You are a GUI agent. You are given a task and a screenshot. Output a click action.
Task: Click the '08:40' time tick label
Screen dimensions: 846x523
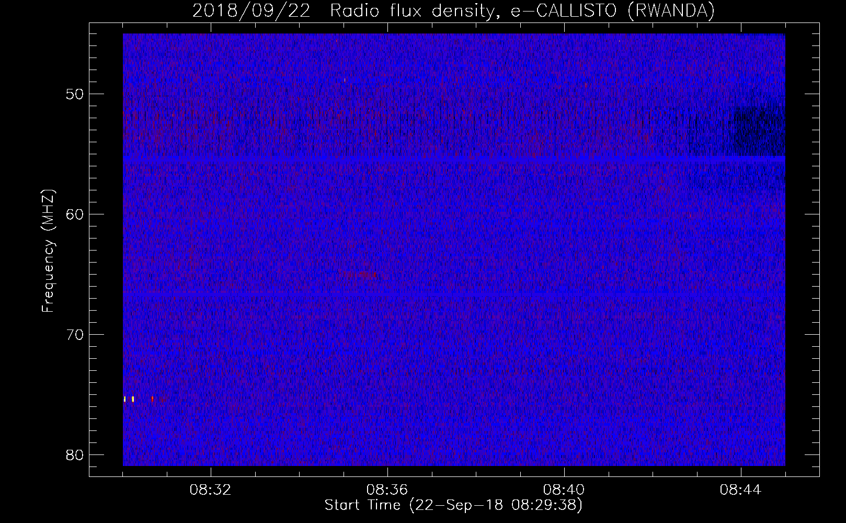(564, 490)
